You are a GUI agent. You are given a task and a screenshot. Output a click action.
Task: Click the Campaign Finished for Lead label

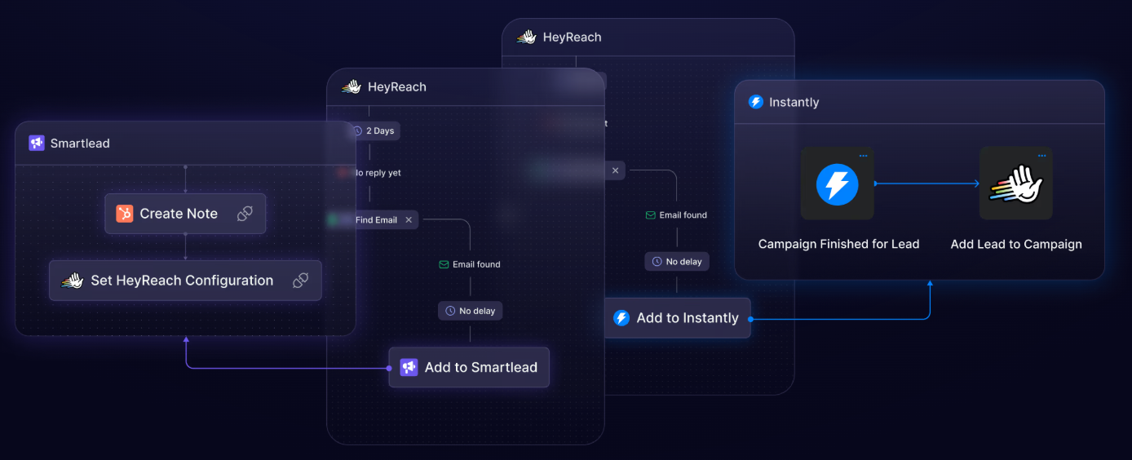(838, 244)
